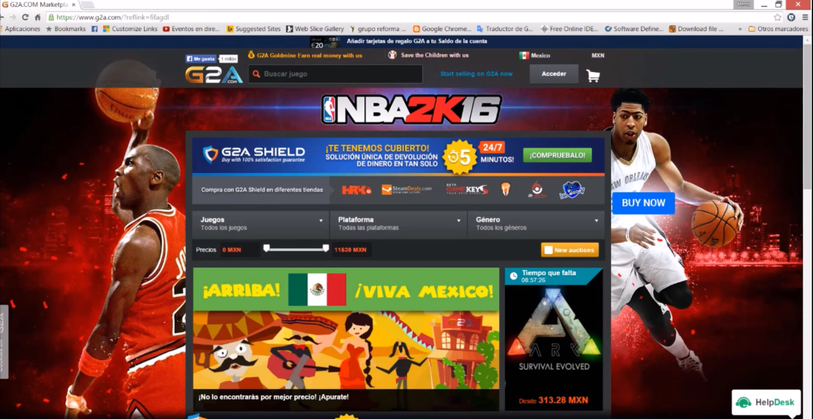Open the Google Chrome... bookmark
Screen dimensions: 813x419
(442, 29)
